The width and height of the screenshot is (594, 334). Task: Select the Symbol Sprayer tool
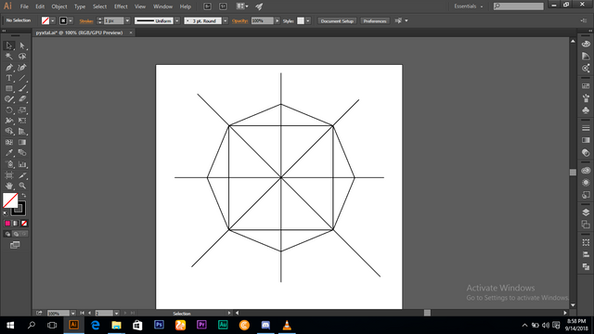pyautogui.click(x=9, y=164)
